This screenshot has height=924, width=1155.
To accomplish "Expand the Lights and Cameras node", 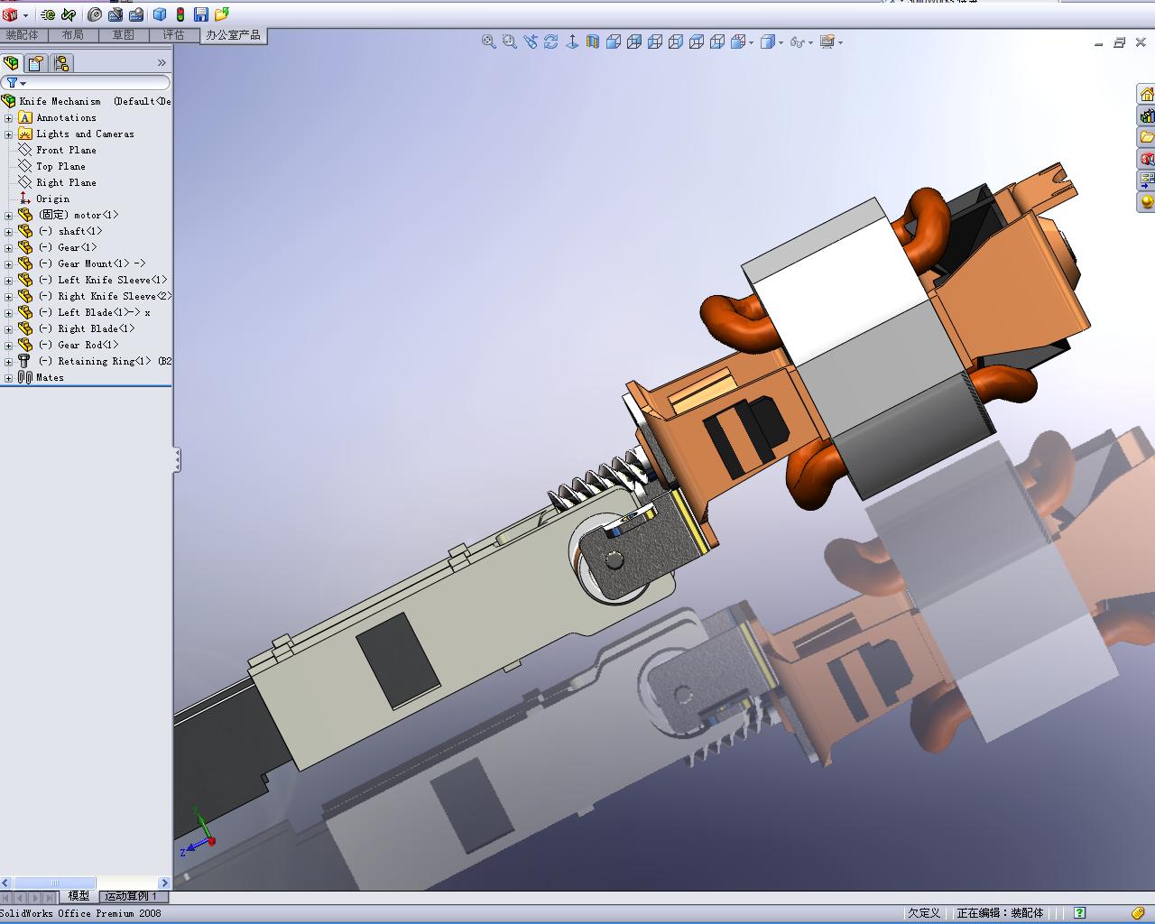I will (8, 134).
